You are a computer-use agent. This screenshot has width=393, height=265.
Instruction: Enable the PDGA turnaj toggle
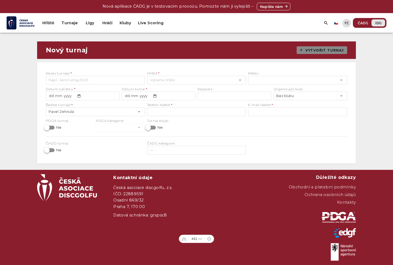click(x=50, y=128)
